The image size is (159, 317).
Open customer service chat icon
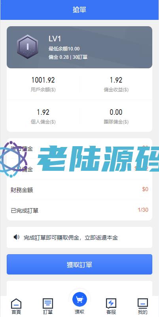pyautogui.click(x=111, y=303)
